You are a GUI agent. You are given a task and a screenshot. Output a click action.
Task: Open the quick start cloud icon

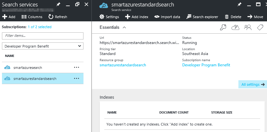[x=235, y=27]
